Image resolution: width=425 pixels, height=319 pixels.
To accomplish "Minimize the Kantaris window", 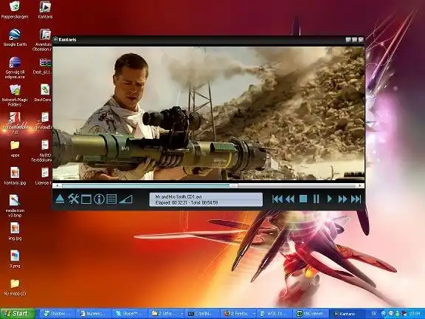I will tap(348, 40).
